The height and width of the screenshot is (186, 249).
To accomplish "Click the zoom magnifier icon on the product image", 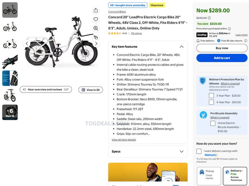I will coord(96,28).
